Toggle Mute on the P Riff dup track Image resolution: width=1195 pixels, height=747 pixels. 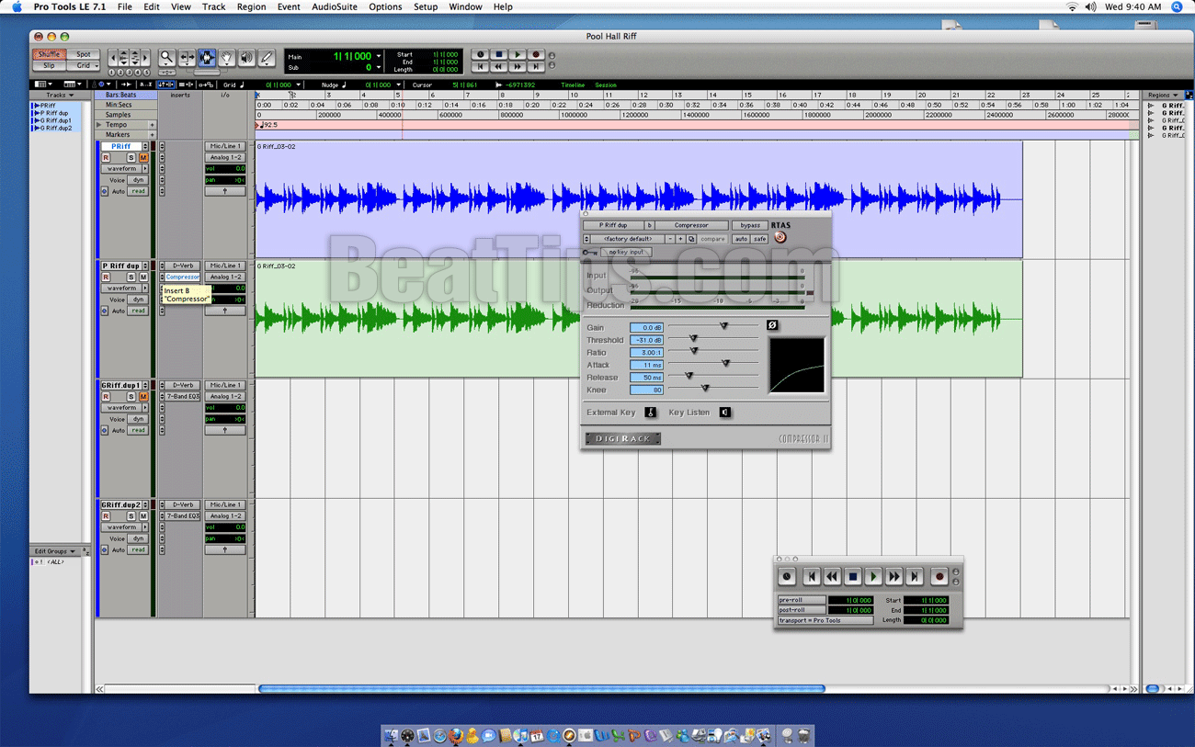[x=143, y=277]
